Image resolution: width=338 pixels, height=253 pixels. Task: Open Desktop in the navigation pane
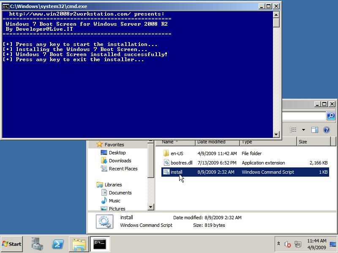(117, 153)
